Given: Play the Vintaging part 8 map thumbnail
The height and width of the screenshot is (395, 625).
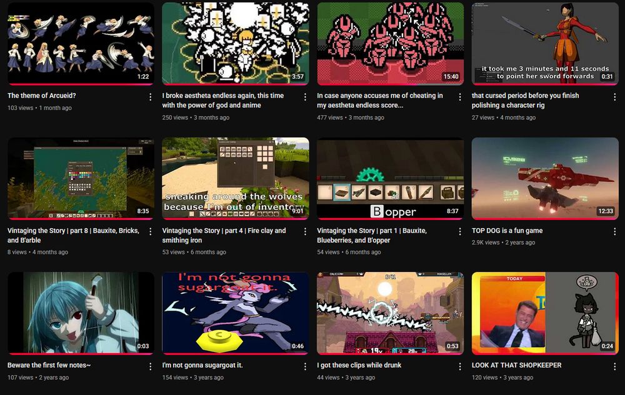Looking at the screenshot, I should click(x=81, y=179).
